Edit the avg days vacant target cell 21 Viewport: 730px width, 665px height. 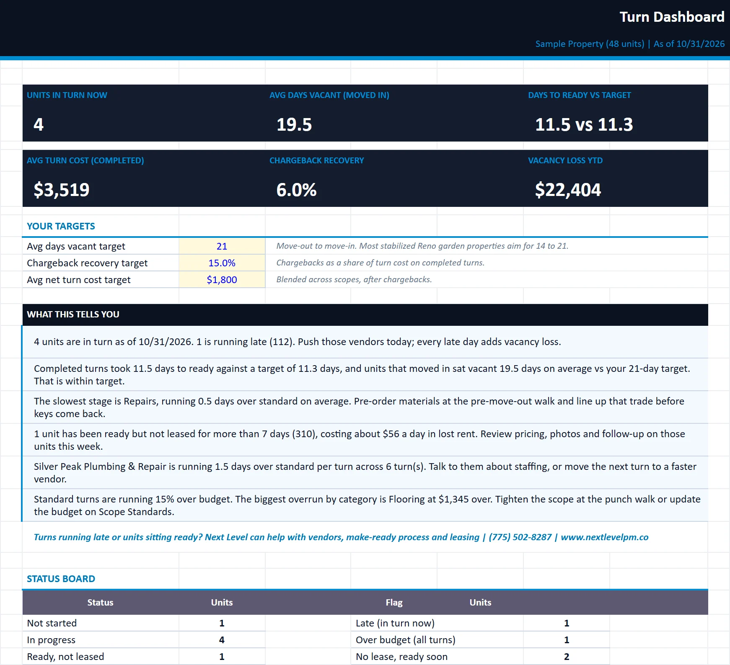(x=222, y=246)
